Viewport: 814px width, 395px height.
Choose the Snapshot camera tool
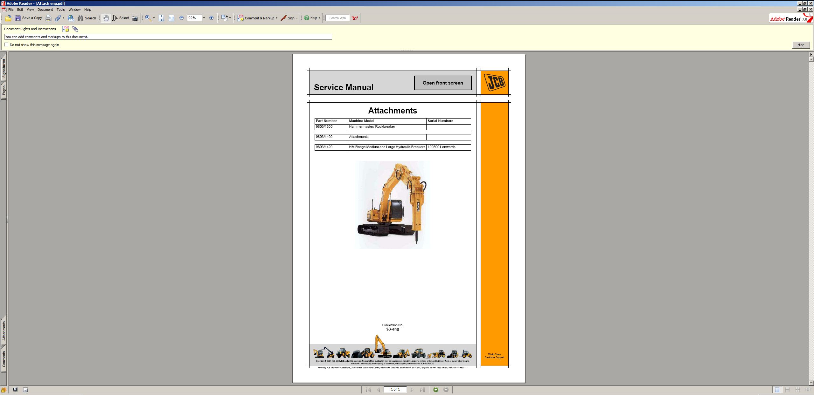135,18
